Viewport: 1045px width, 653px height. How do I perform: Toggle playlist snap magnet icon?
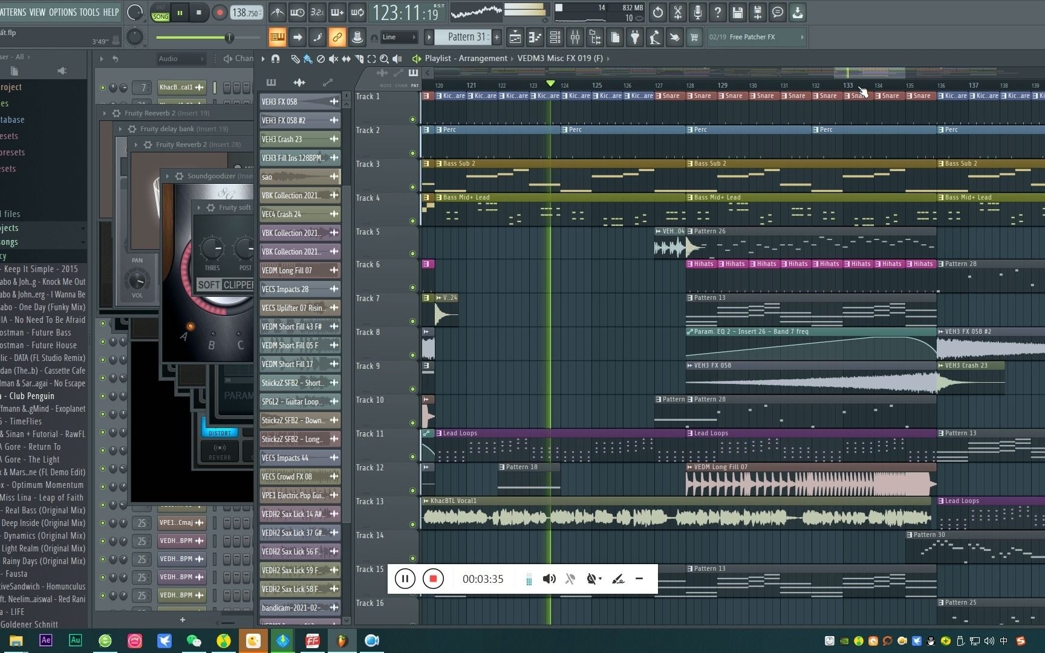click(x=275, y=59)
